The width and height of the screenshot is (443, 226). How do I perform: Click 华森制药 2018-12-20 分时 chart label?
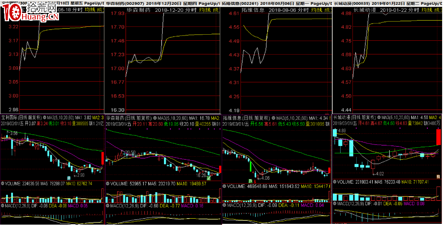[161, 10]
